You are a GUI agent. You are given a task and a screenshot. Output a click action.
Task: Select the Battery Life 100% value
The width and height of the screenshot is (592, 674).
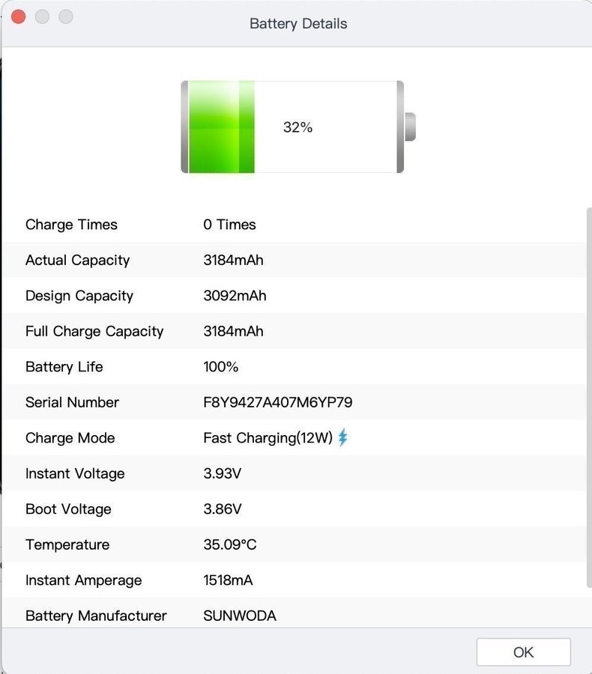tap(220, 367)
